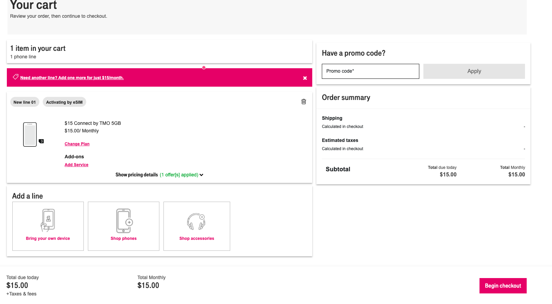552x304 pixels.
Task: Click the Shop accessories label
Action: 197,238
